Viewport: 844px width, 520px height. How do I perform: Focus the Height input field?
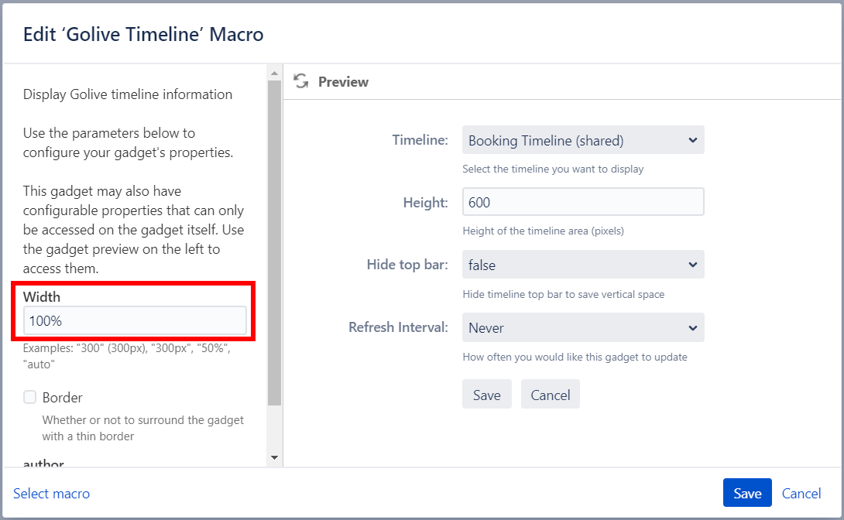click(582, 202)
